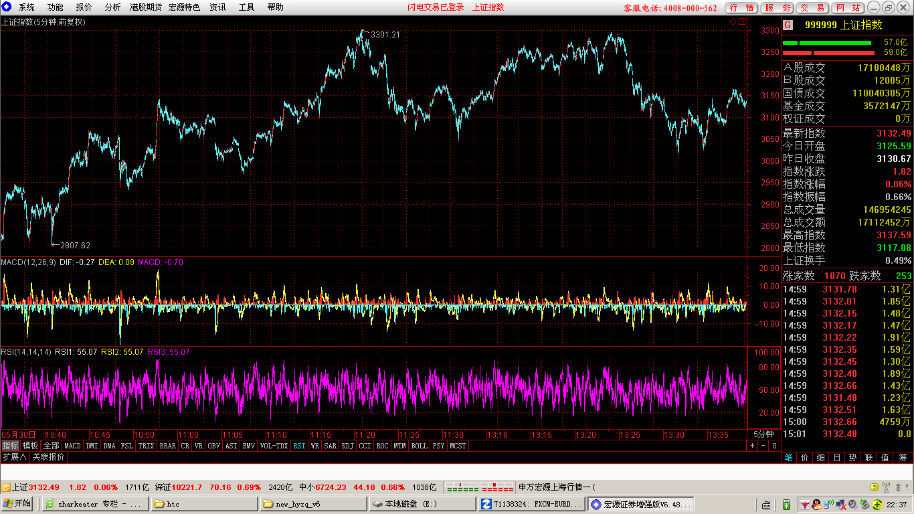Click the zoom-in plus button below 5分钟
This screenshot has height=514, width=914.
pyautogui.click(x=752, y=446)
